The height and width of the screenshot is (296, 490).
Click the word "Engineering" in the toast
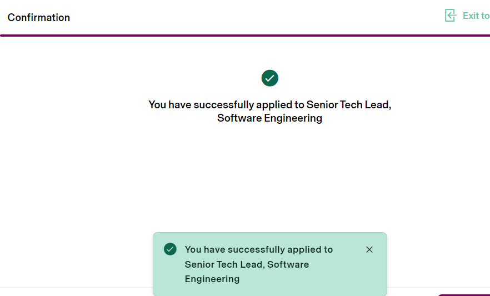pyautogui.click(x=212, y=279)
